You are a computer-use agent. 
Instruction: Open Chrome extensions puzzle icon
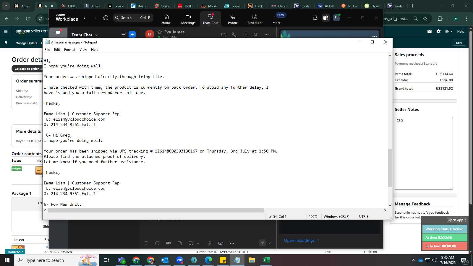pos(440,19)
